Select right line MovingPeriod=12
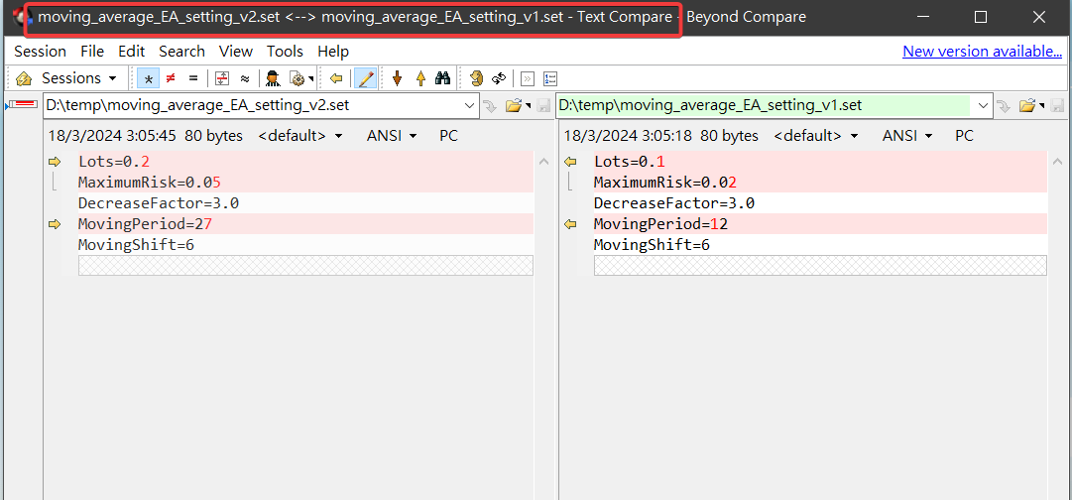 pyautogui.click(x=819, y=224)
